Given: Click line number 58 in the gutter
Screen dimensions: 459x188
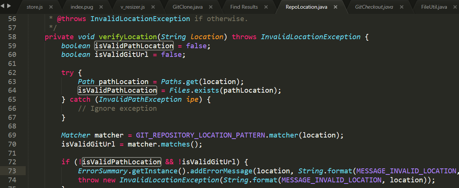Looking at the screenshot, I should tap(12, 37).
